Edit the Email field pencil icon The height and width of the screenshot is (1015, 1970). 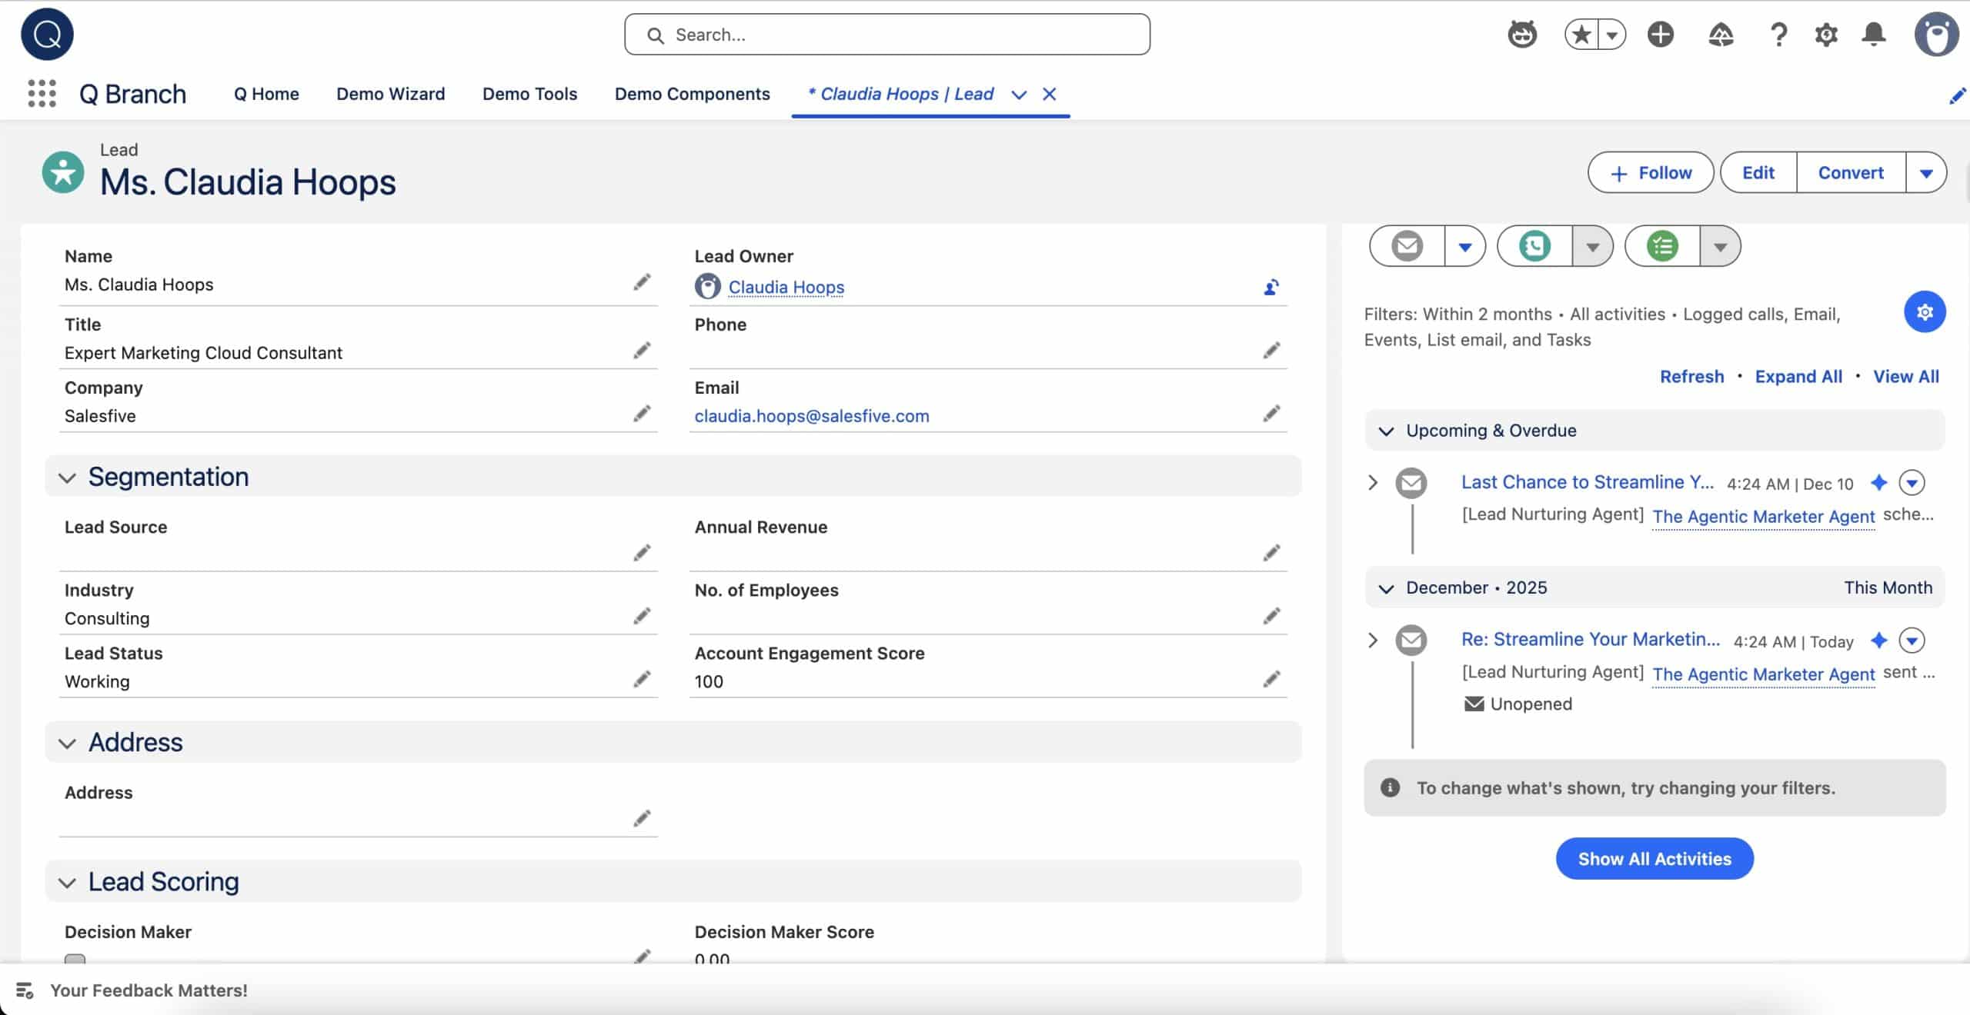point(1271,414)
